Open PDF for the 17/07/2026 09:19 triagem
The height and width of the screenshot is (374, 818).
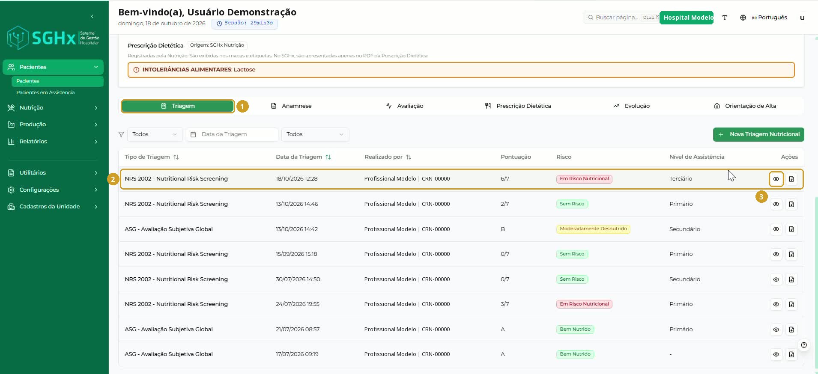(791, 354)
